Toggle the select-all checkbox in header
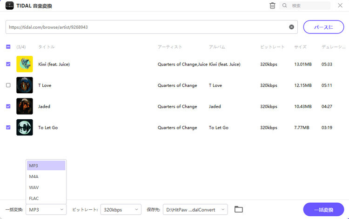The image size is (349, 219). tap(8, 46)
